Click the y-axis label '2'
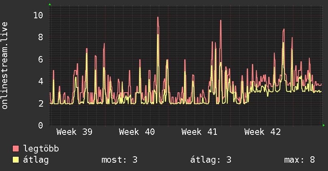Viewport: 328px width, 171px height. tap(41, 103)
